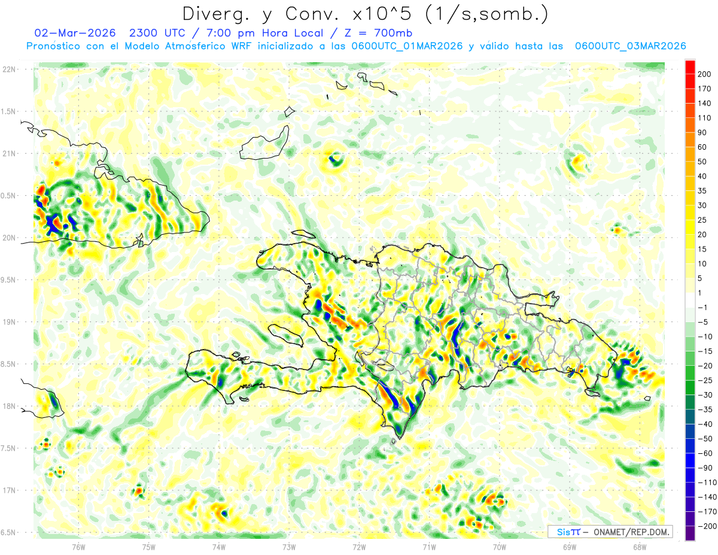Viewport: 718px width, 555px height.
Task: Click the '6.5N' latitude label
Action: coord(8,532)
